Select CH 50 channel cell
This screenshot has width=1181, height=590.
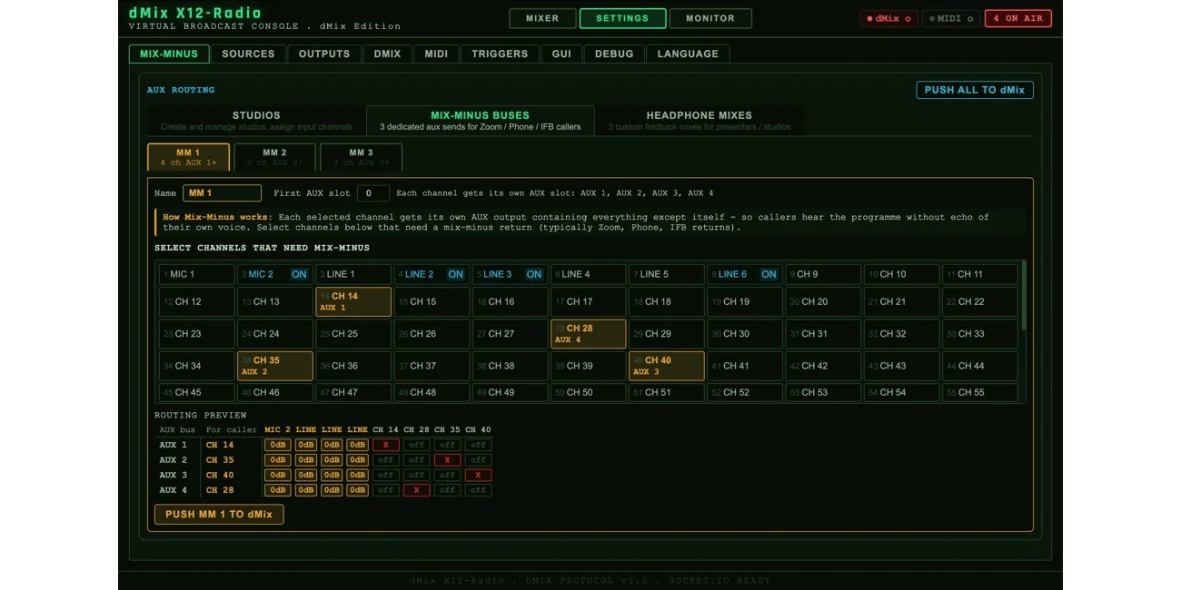click(x=588, y=392)
